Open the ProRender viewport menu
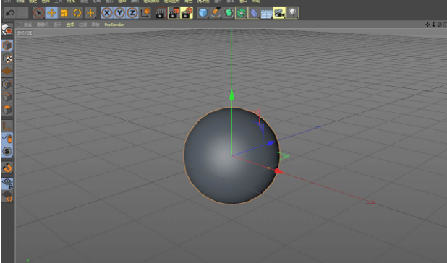Image resolution: width=447 pixels, height=263 pixels. point(114,25)
